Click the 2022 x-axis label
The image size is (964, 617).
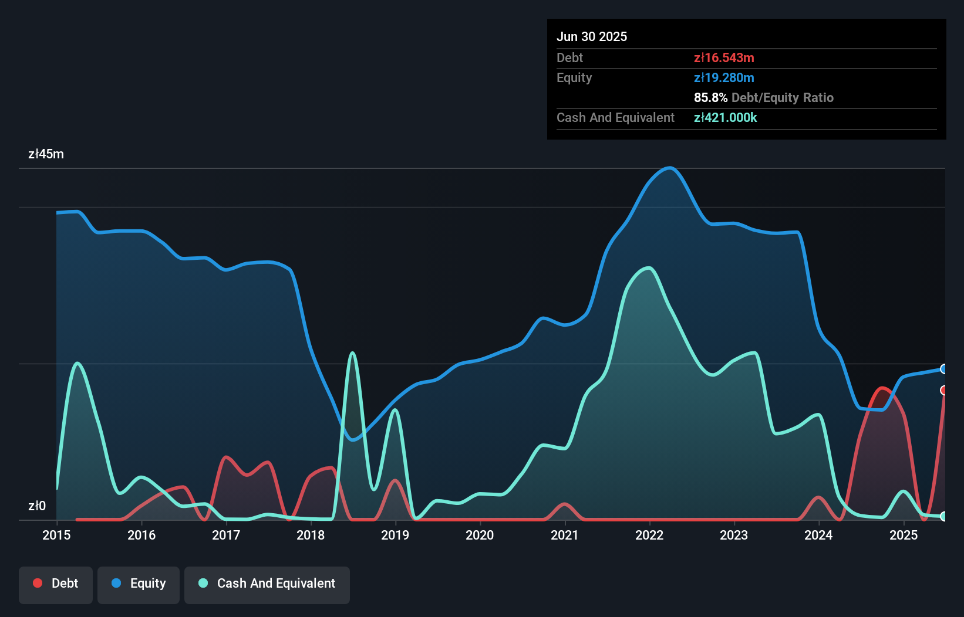[x=649, y=535]
